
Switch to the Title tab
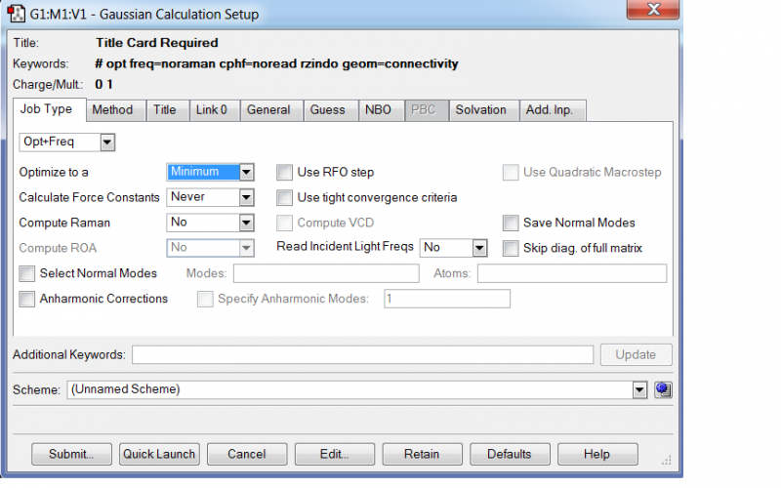click(x=167, y=110)
